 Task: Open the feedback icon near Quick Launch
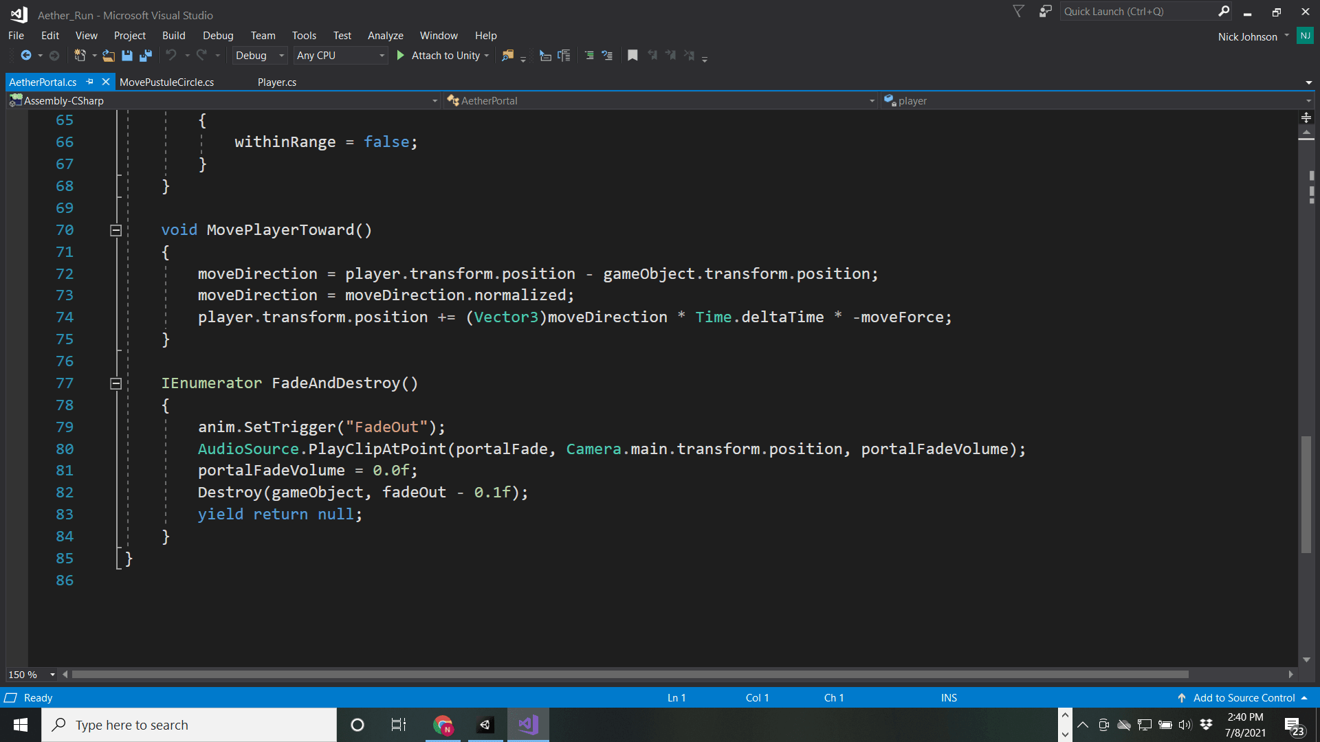[1045, 12]
